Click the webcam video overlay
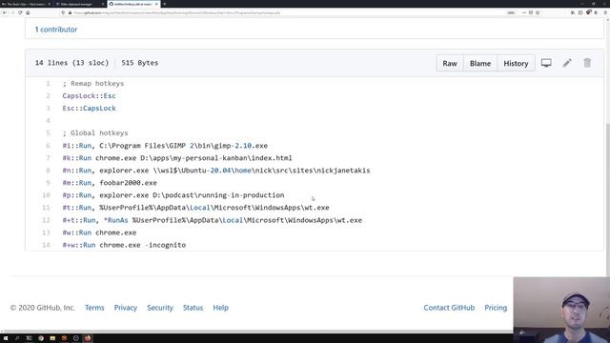This screenshot has height=343, width=610. pos(561,310)
